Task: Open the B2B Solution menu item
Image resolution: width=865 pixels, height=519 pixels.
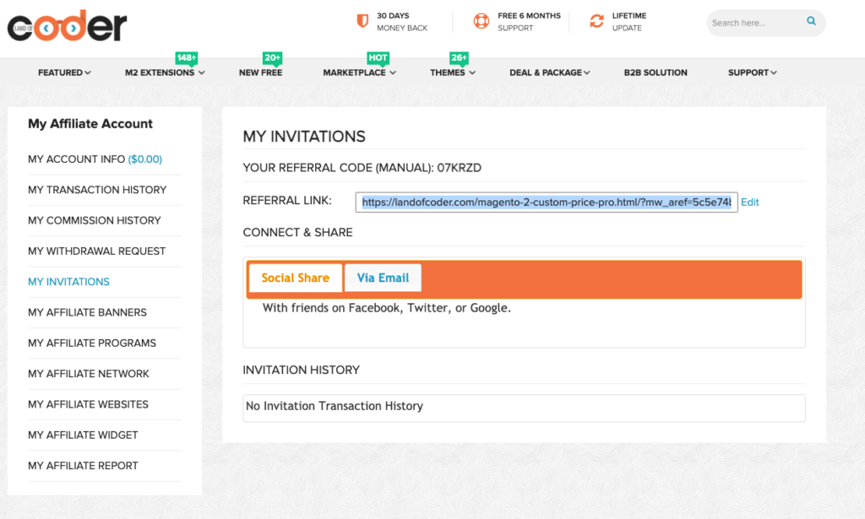Action: point(656,73)
